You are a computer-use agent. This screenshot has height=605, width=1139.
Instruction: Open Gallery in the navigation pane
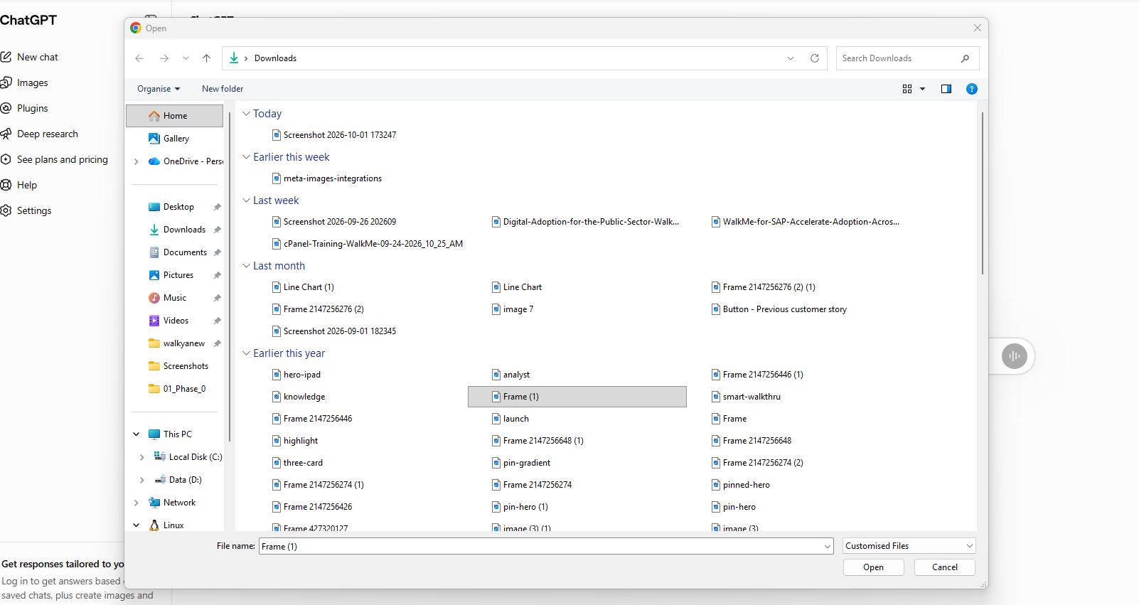[176, 139]
